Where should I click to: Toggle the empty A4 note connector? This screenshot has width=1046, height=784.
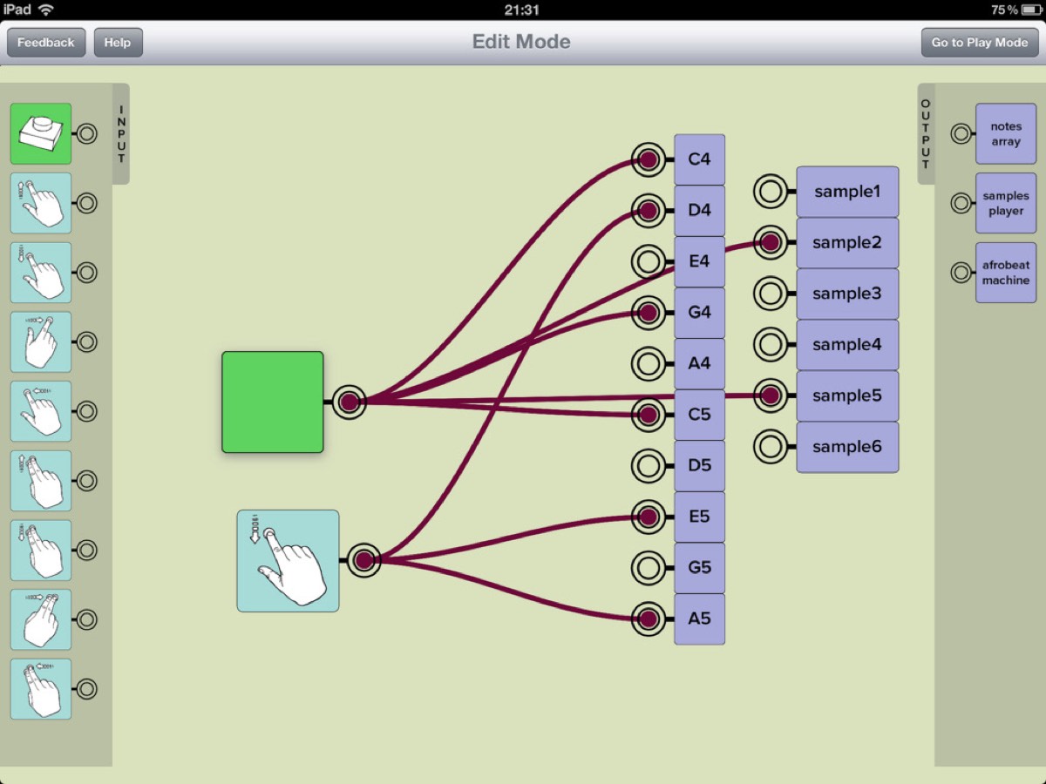coord(648,363)
